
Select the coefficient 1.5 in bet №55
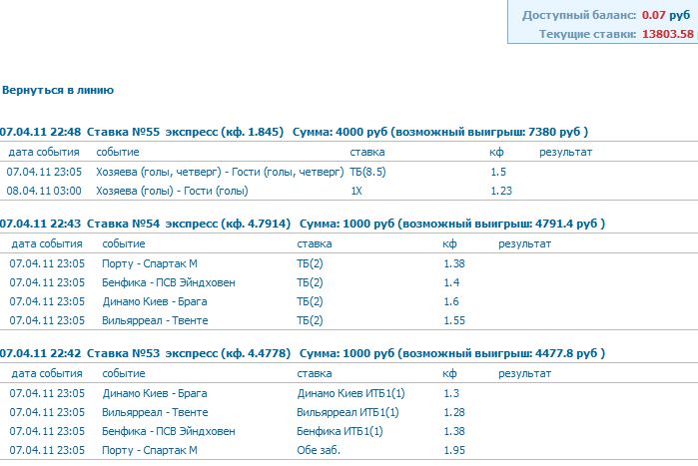(x=498, y=172)
